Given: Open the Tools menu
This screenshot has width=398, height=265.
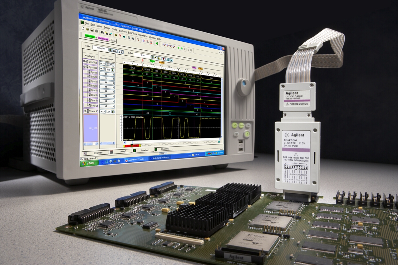Looking at the screenshot, I should click(x=114, y=29).
